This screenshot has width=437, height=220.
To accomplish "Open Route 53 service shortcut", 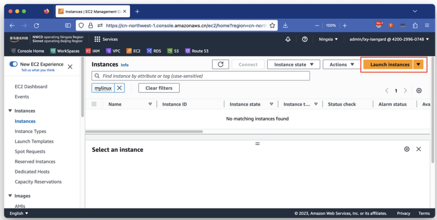I will pyautogui.click(x=197, y=51).
